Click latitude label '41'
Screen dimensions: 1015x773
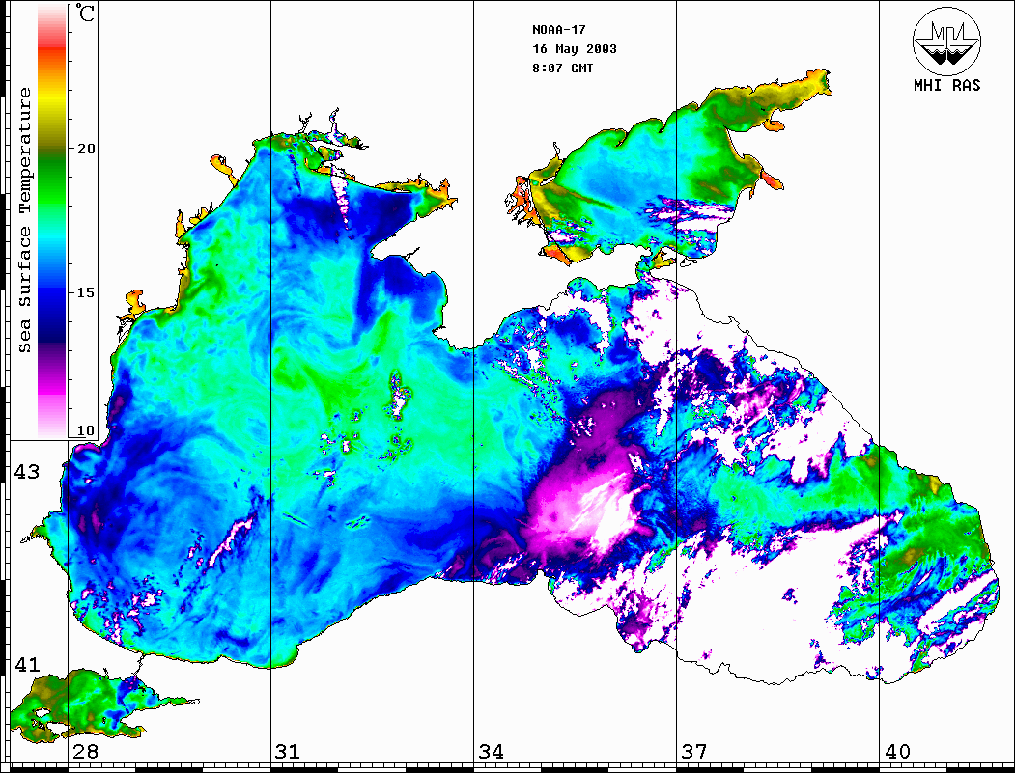(27, 665)
